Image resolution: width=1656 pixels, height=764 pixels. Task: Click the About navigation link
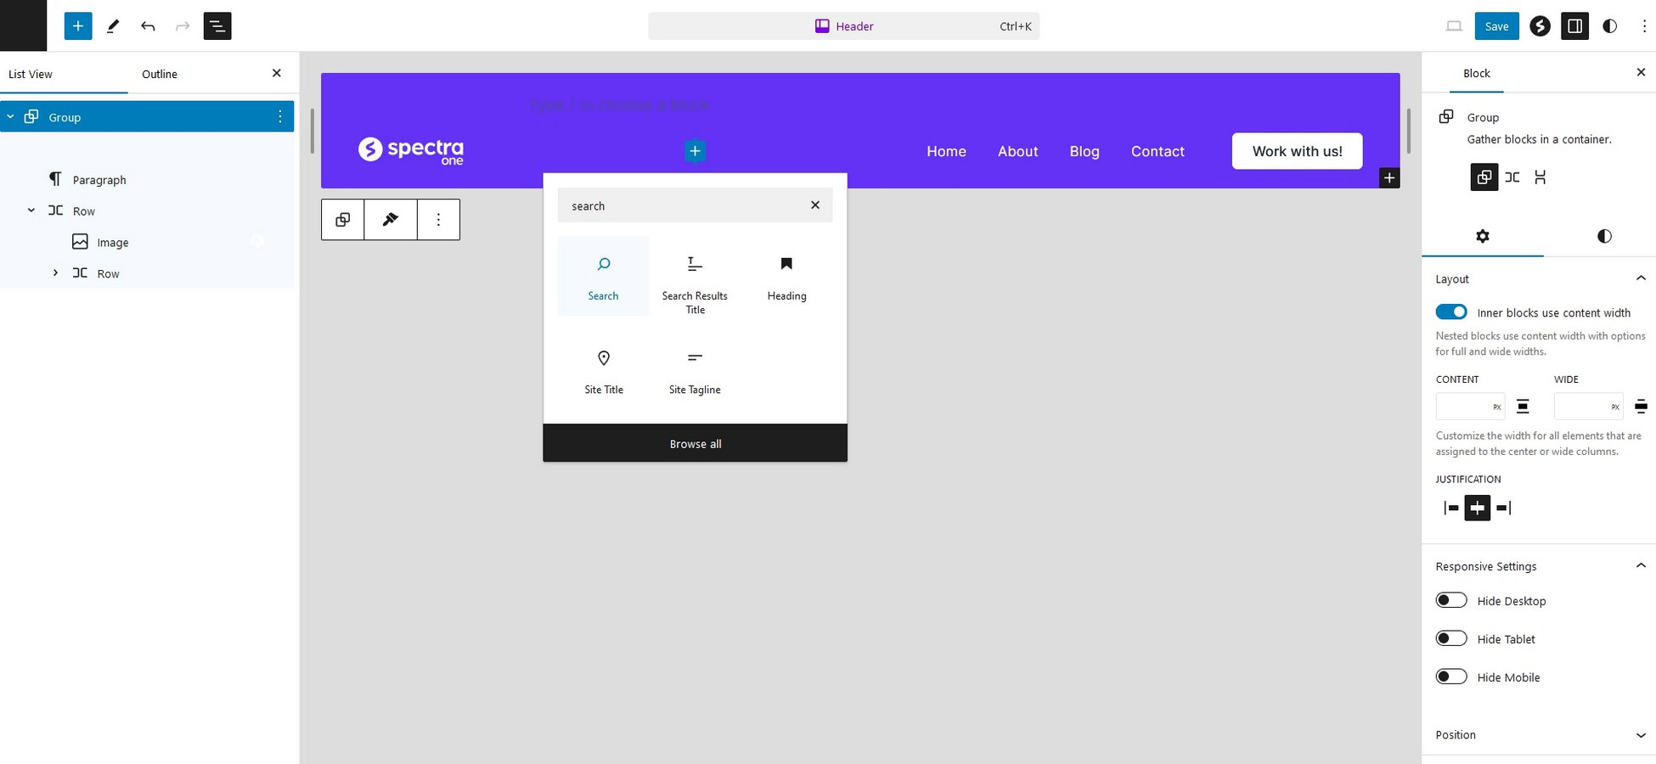click(x=1017, y=151)
